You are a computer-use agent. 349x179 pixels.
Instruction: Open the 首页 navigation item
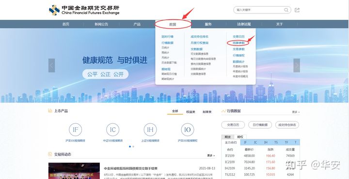(x=65, y=24)
